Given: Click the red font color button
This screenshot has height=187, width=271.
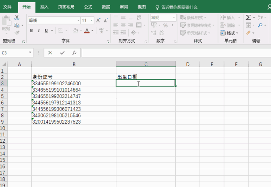Looking at the screenshot, I should point(86,31).
